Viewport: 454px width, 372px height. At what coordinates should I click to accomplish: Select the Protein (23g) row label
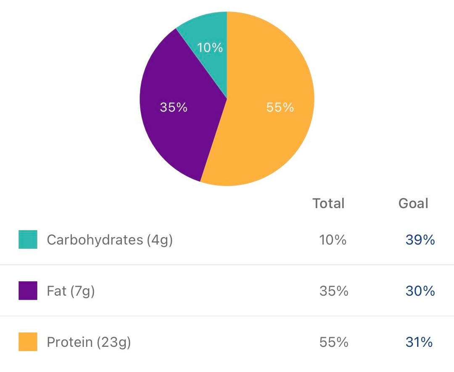[89, 342]
